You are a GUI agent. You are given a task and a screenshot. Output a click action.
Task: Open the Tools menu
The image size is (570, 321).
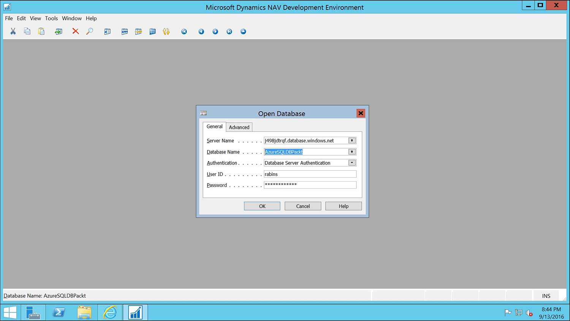pos(51,18)
